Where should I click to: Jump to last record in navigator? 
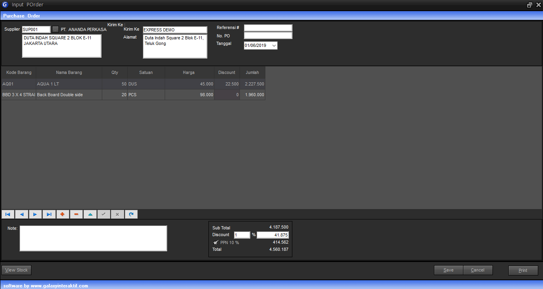pos(49,214)
